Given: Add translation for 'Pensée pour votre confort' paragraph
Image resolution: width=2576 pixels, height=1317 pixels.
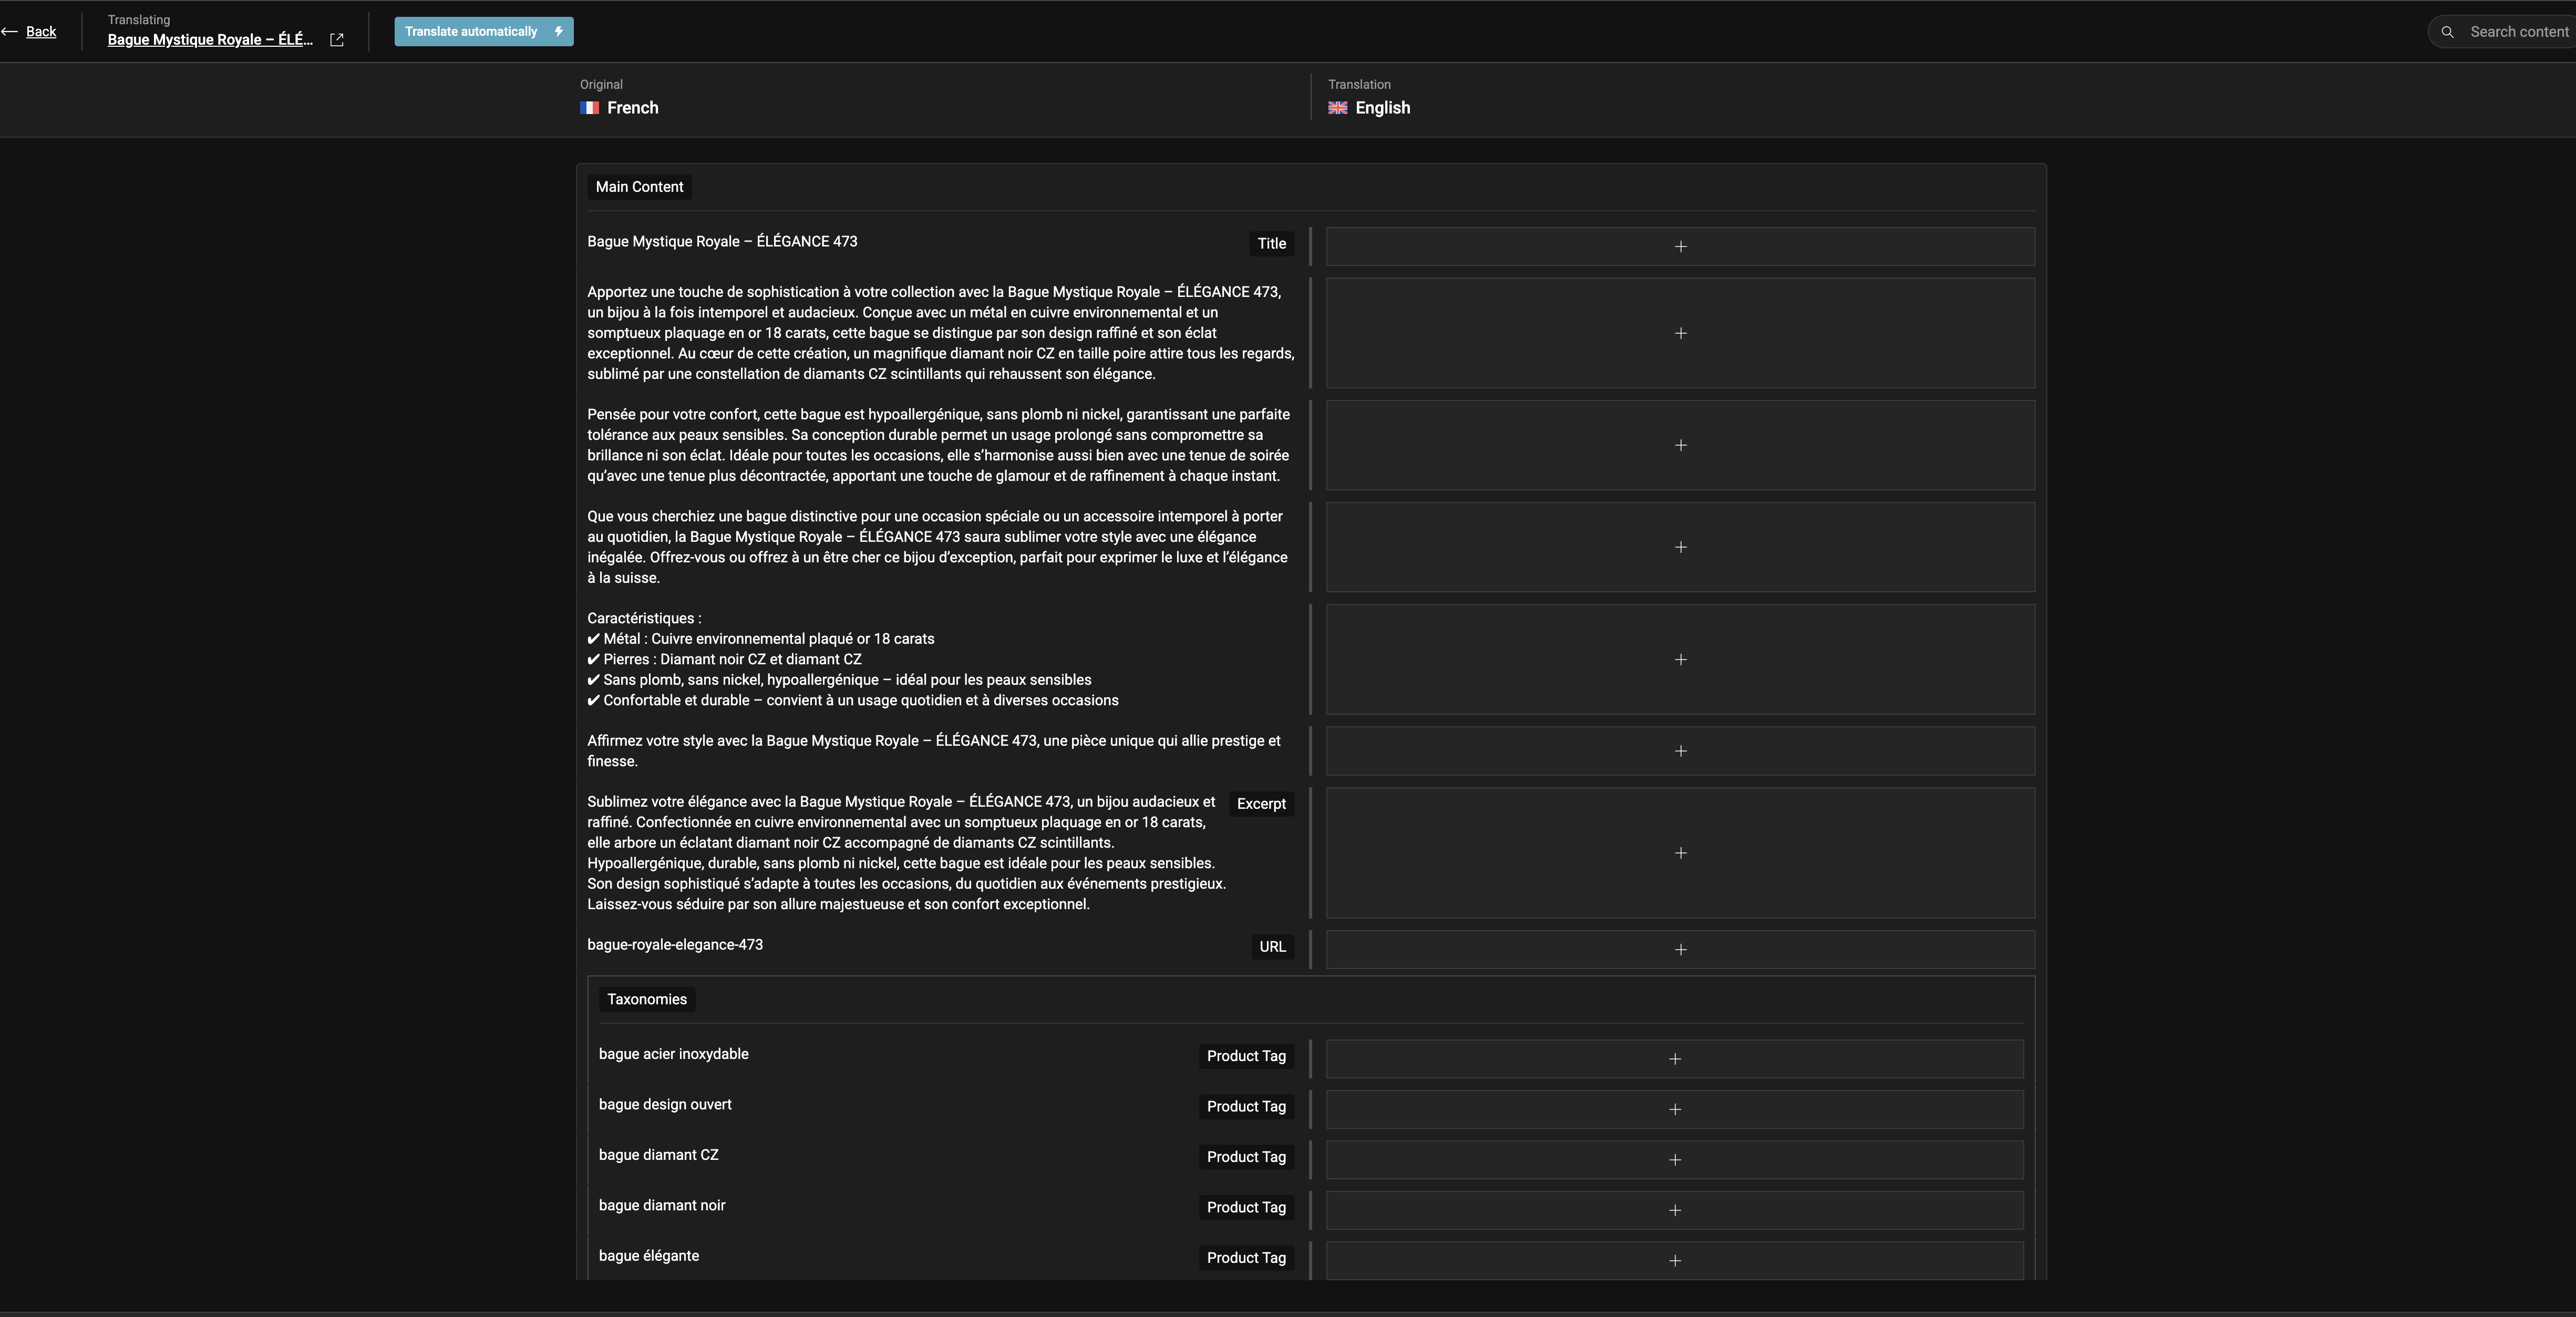Looking at the screenshot, I should click(1680, 445).
